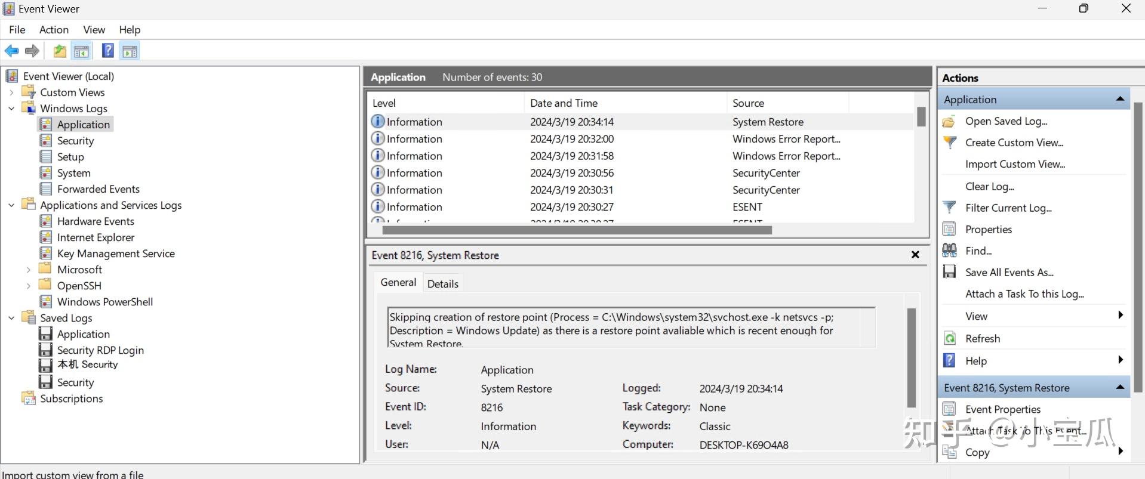Open the Help menu in menu bar
The width and height of the screenshot is (1145, 479).
click(x=130, y=29)
